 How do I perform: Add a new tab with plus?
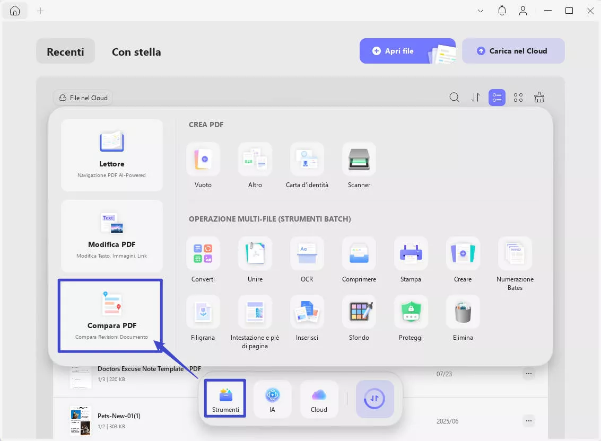coord(41,11)
